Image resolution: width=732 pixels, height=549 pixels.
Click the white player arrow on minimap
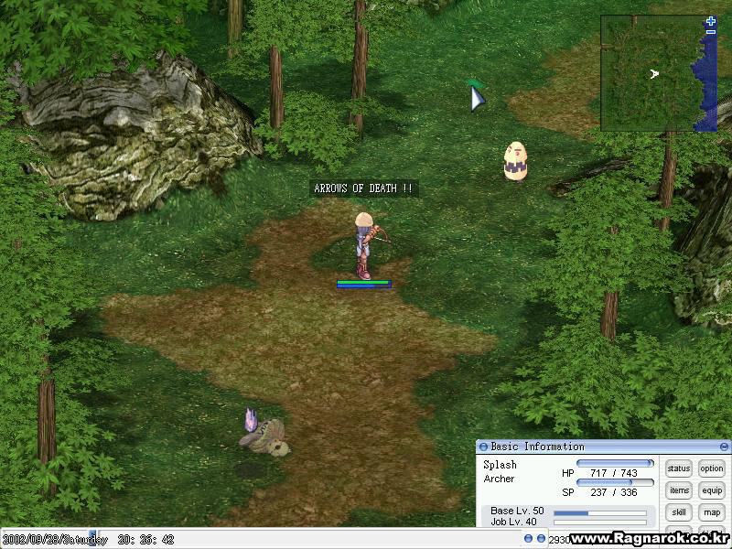pyautogui.click(x=654, y=74)
